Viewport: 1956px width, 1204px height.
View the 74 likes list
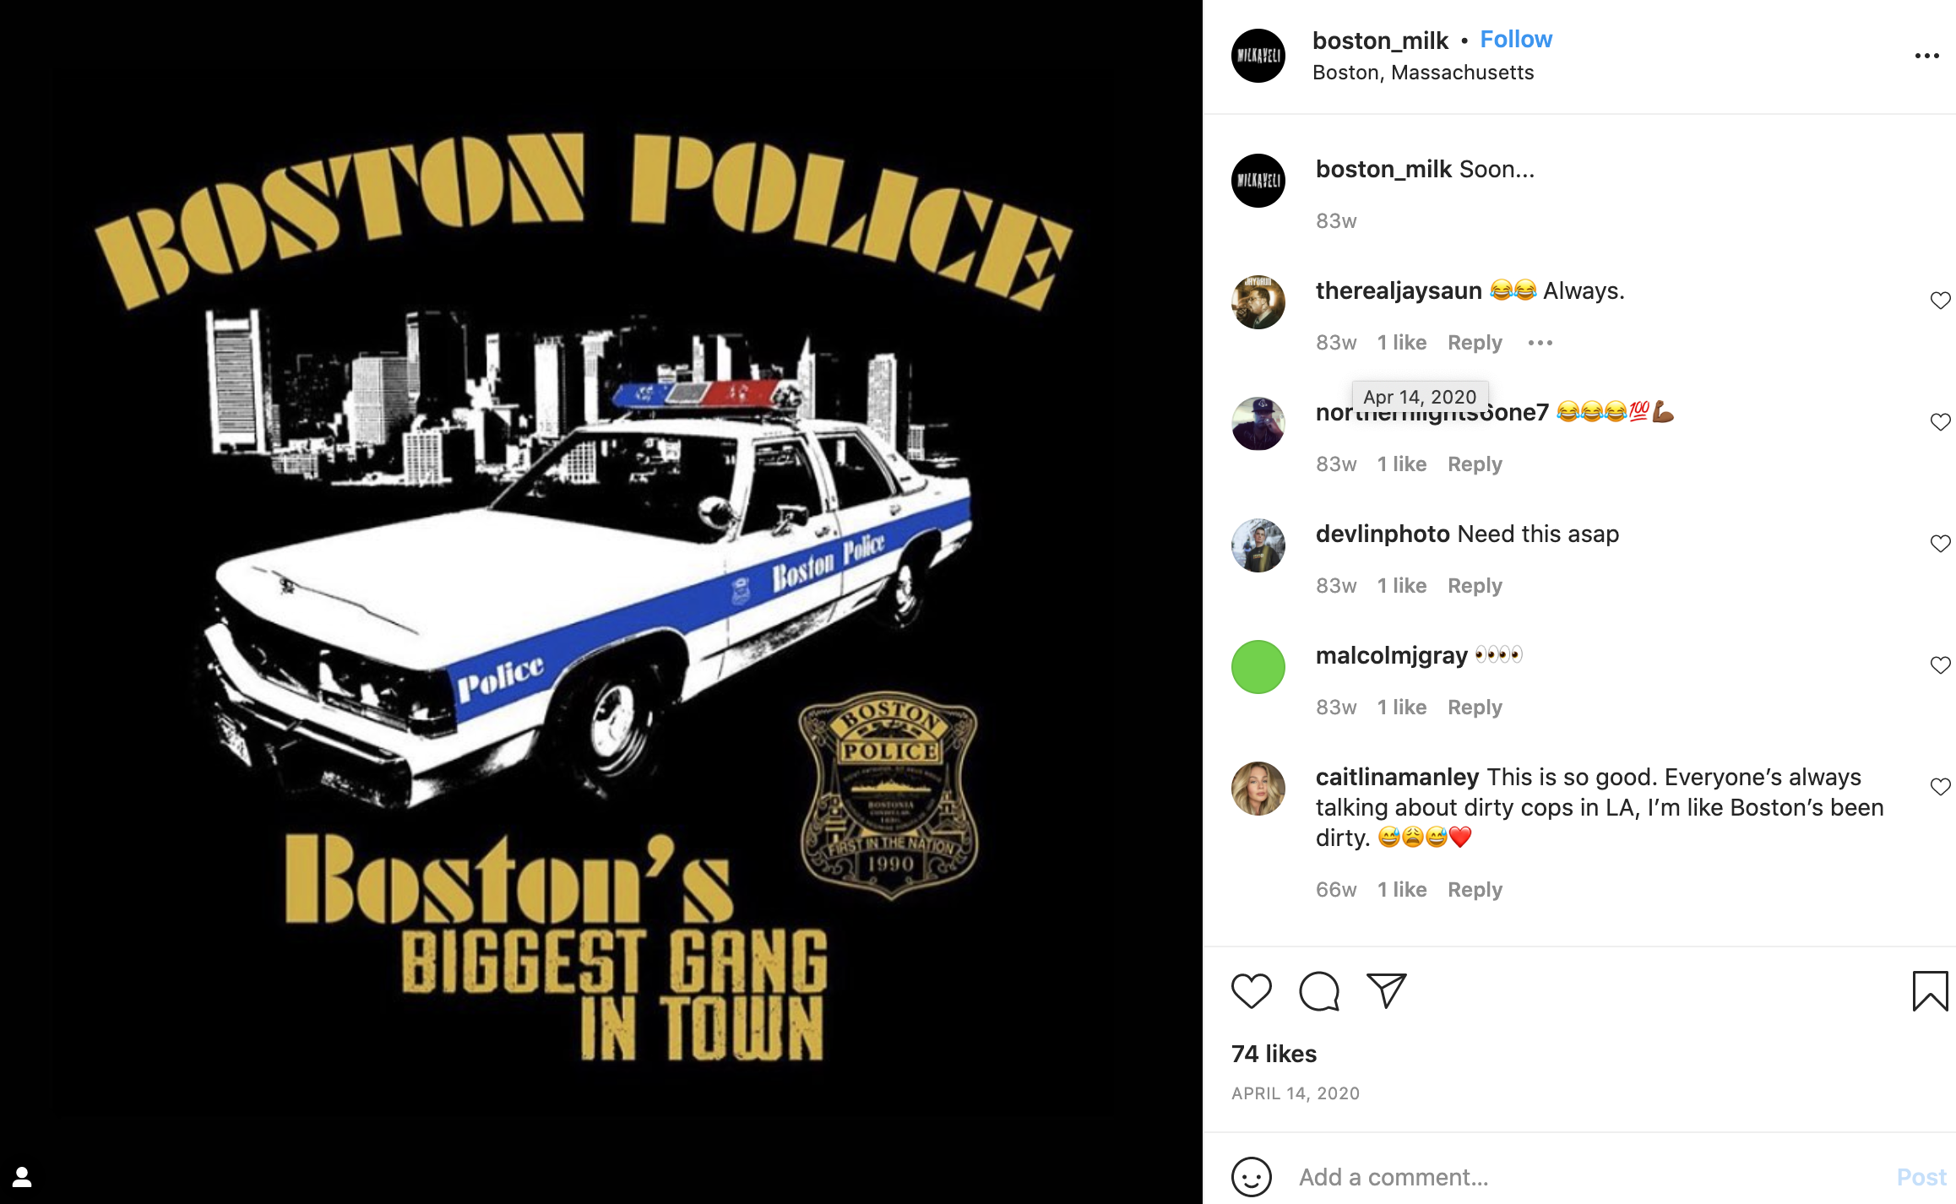pyautogui.click(x=1274, y=1054)
